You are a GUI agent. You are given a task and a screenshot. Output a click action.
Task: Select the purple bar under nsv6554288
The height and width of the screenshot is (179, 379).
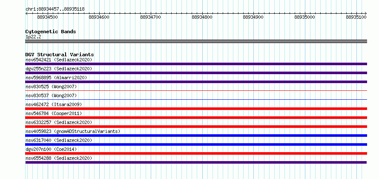pyautogui.click(x=196, y=162)
